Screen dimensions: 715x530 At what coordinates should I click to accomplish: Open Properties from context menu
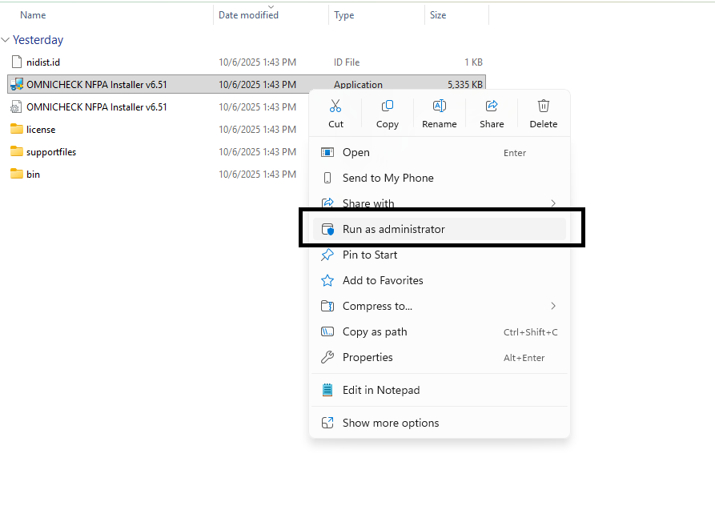[x=368, y=357]
